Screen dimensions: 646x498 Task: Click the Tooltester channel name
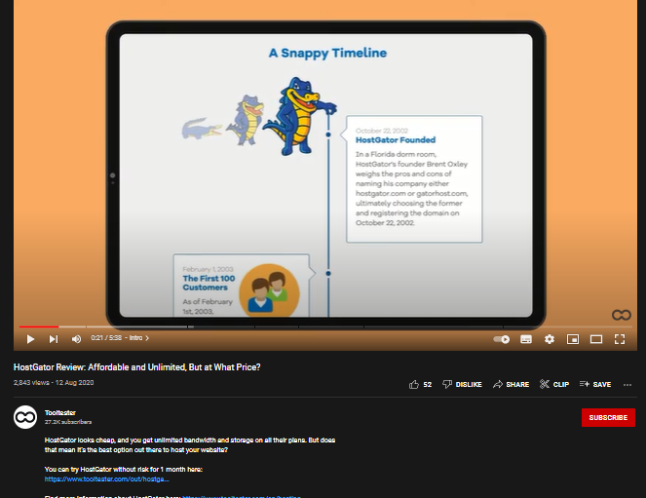click(60, 412)
